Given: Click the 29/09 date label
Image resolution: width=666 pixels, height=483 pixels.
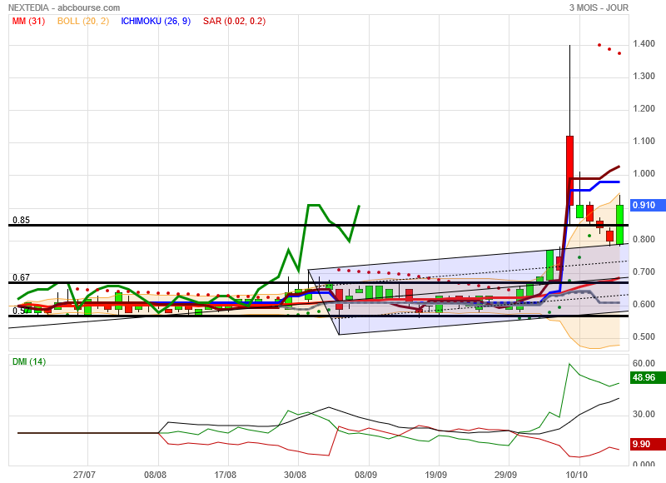Looking at the screenshot, I should pos(505,475).
